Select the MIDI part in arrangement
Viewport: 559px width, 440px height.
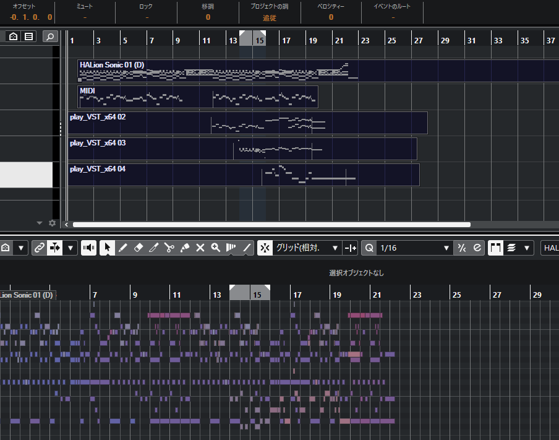[x=198, y=97]
